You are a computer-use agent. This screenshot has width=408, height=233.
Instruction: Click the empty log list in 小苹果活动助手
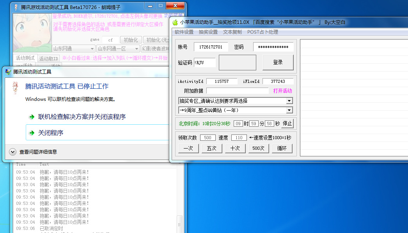pyautogui.click(x=354, y=98)
